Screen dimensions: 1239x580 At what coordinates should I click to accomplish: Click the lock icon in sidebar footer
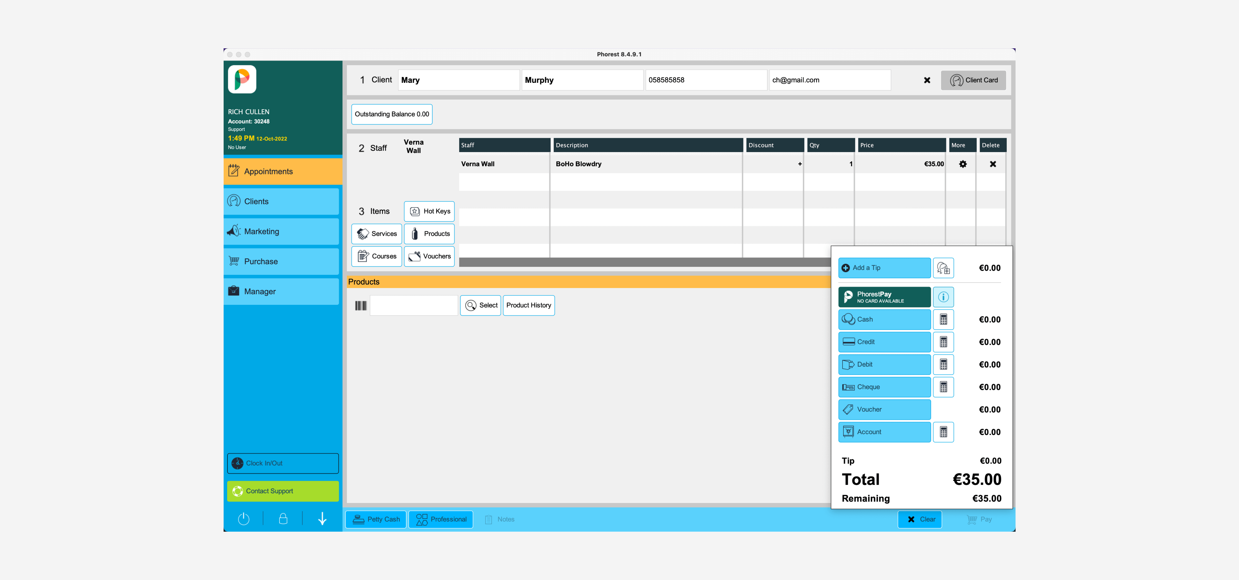click(283, 518)
